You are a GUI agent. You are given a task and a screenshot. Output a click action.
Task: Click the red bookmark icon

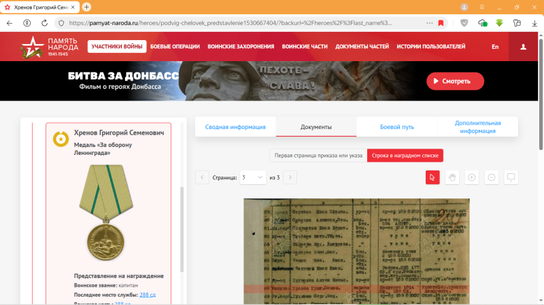pos(441,23)
